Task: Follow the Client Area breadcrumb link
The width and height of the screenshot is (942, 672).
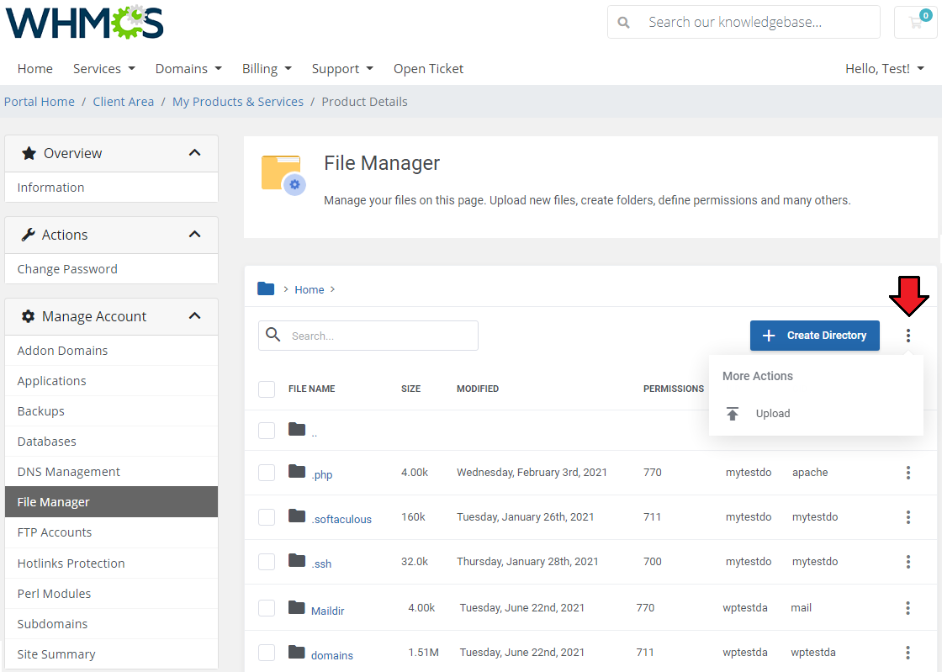Action: pos(123,102)
